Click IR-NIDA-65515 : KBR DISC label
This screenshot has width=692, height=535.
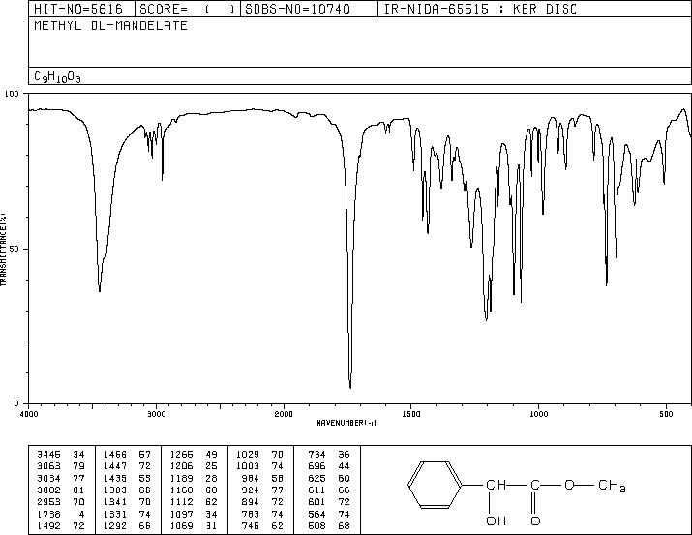coord(480,9)
